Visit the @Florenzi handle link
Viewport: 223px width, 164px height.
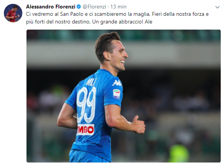[x=94, y=7]
